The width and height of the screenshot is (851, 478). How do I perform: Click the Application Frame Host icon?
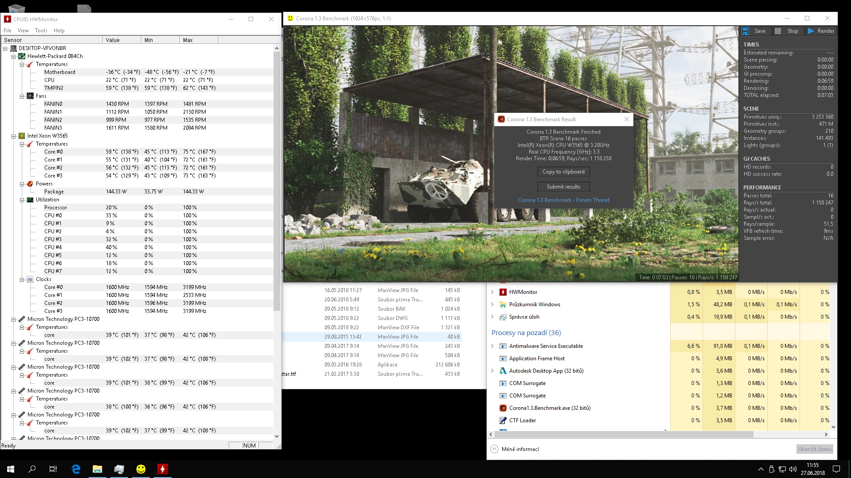coord(503,358)
